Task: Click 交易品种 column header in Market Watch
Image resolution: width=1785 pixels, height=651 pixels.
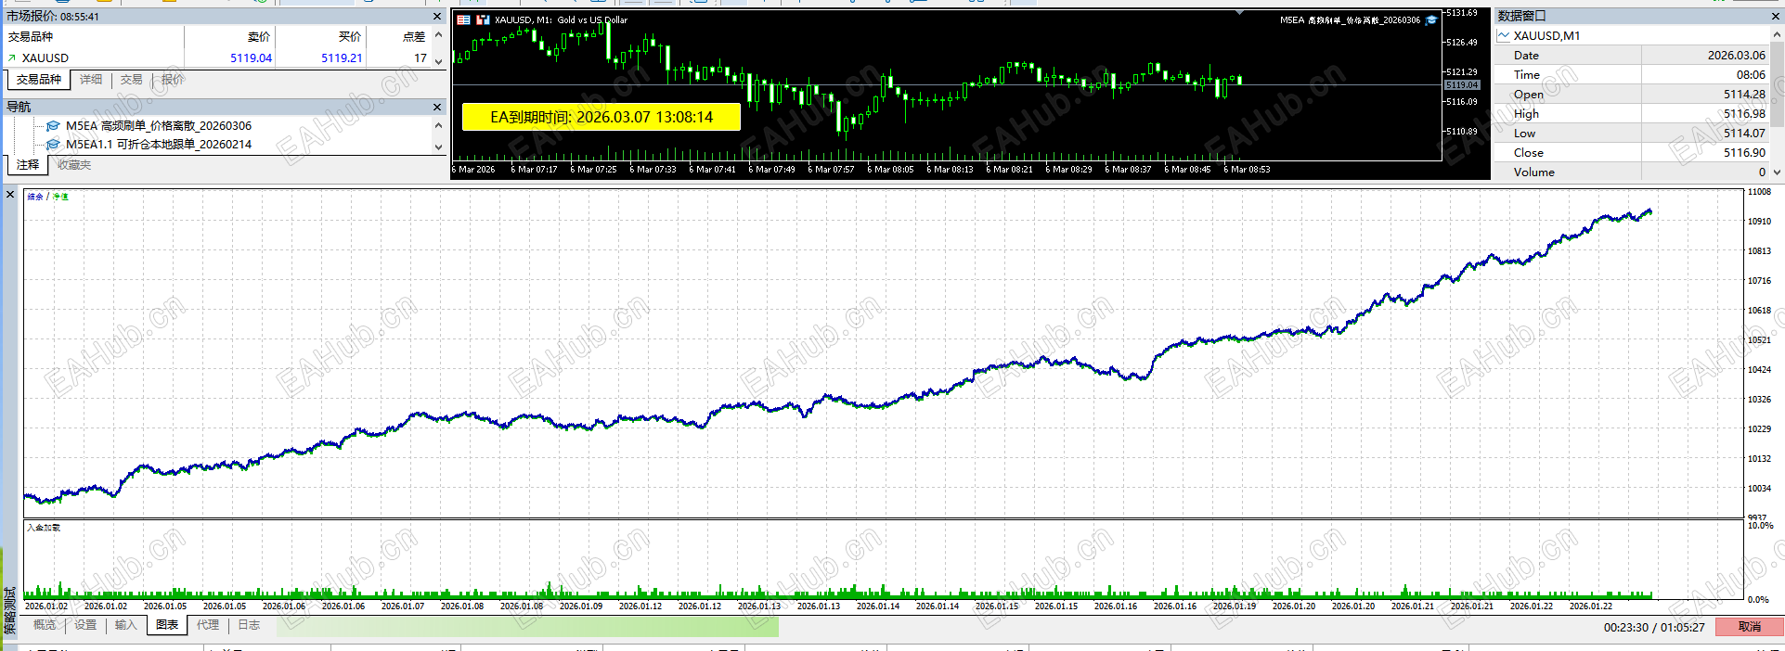Action: click(x=94, y=36)
